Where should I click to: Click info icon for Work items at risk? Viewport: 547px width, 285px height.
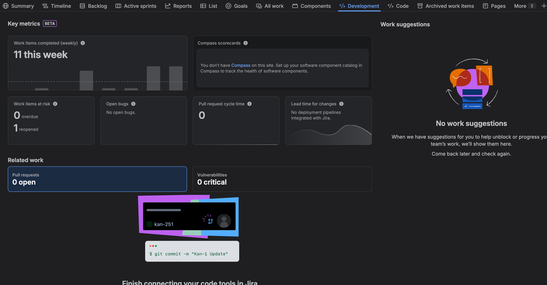point(55,104)
